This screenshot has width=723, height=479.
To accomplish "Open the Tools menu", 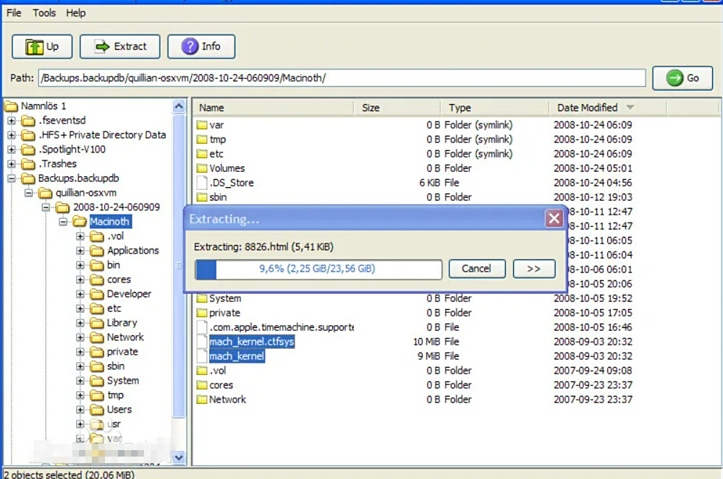I will pos(44,13).
